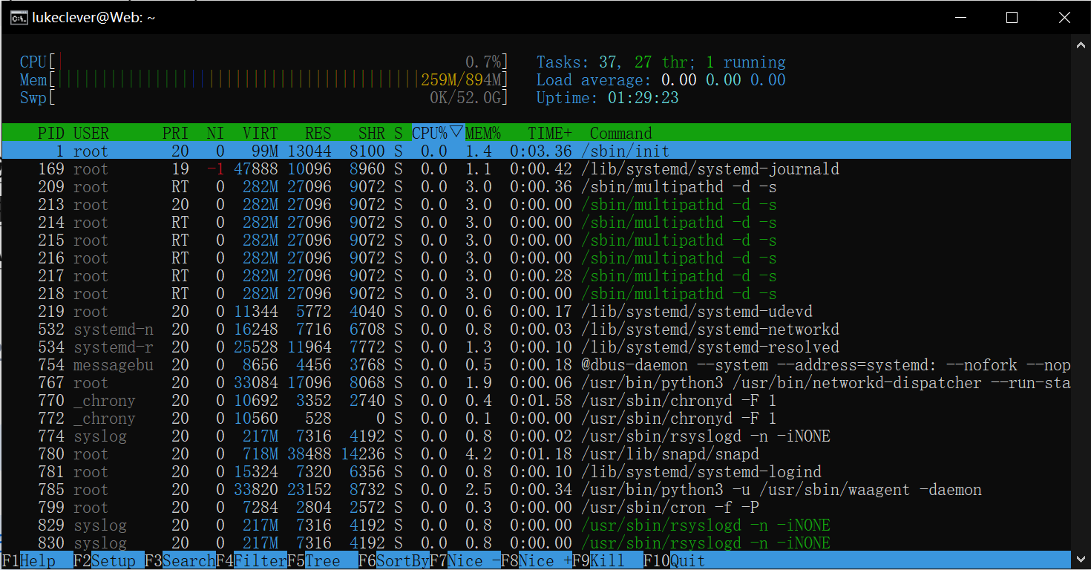
Task: Sort processes by PID column
Action: click(x=50, y=133)
